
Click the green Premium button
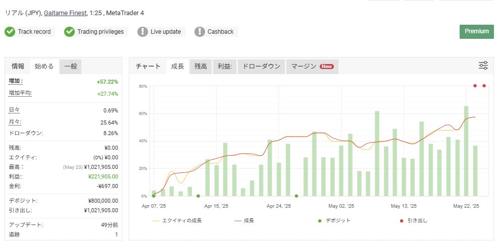(x=477, y=31)
